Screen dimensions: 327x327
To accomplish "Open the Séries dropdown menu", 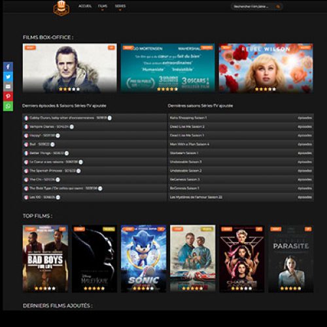I will click(120, 7).
